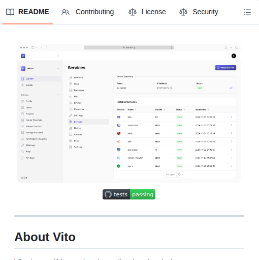The height and width of the screenshot is (260, 259).
Task: Sort by the Installed At column header
Action: (x=202, y=109)
